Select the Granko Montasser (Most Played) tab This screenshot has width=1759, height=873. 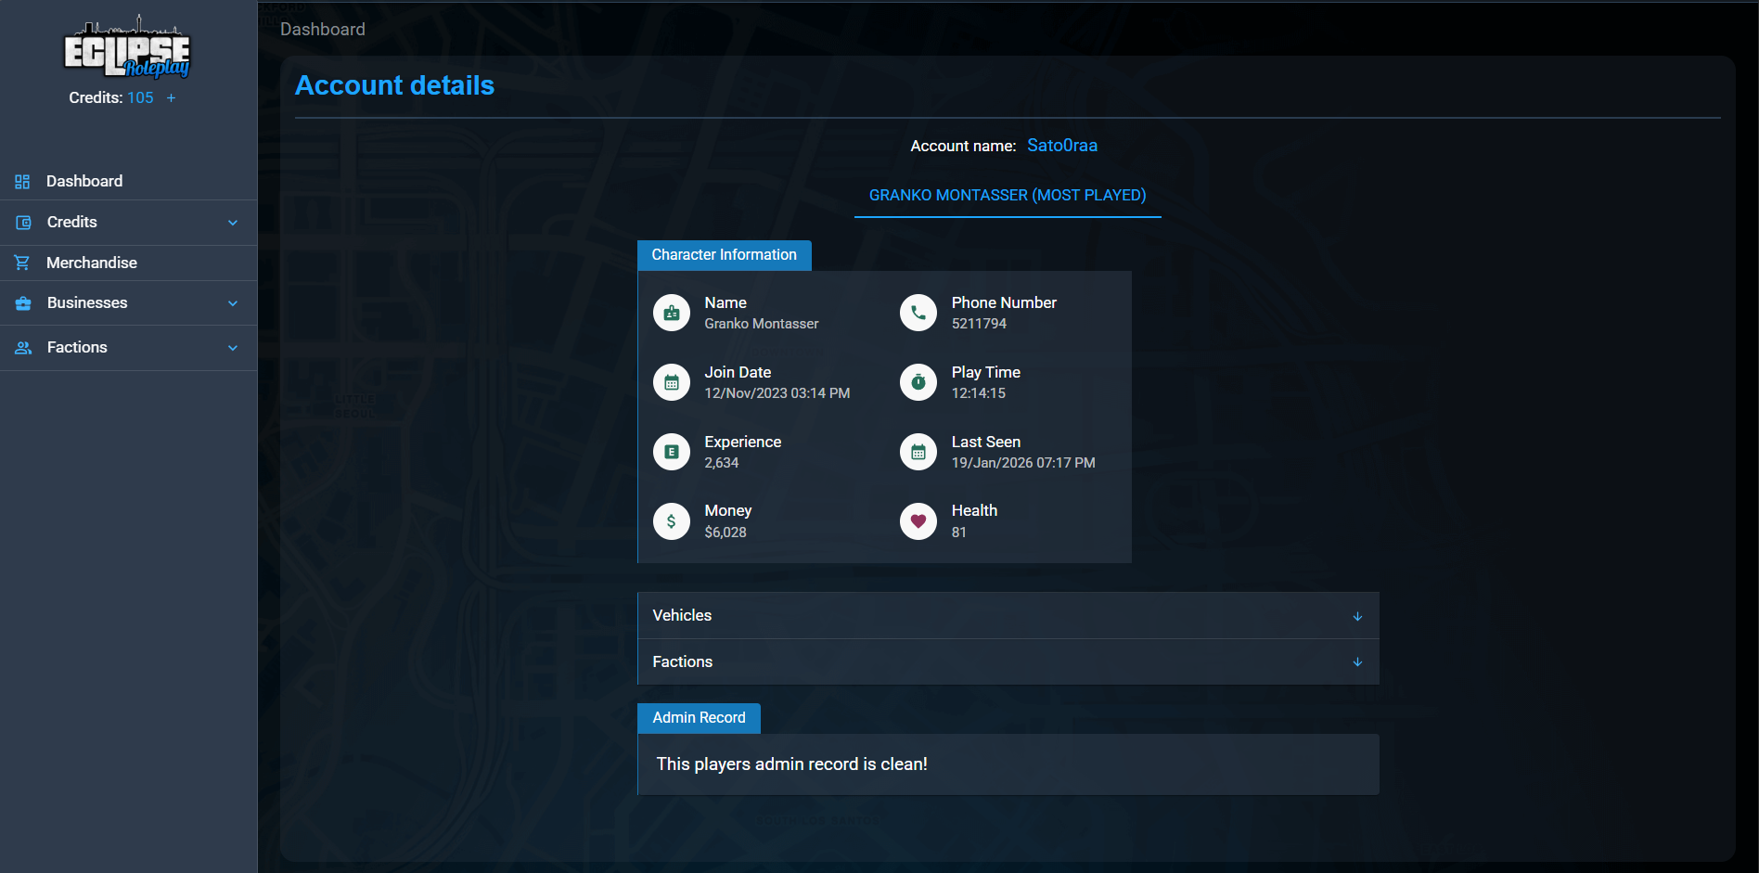point(1008,196)
